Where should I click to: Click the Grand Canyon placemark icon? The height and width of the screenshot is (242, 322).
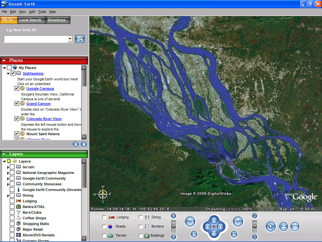tap(22, 103)
